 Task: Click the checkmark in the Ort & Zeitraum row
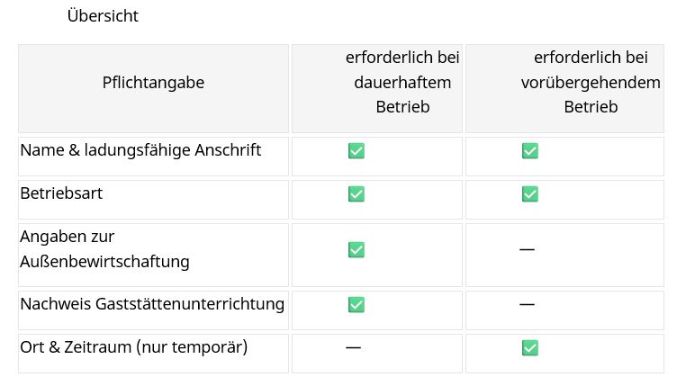(529, 347)
